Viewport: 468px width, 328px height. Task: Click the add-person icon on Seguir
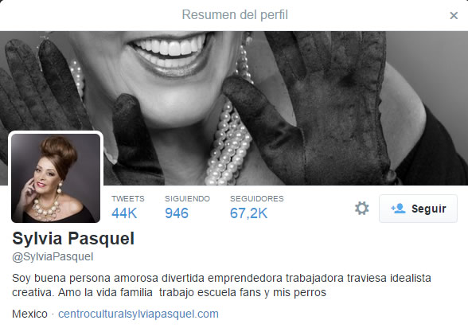[x=398, y=209]
